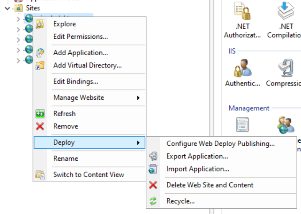Choose Edit Bindings from context menu
The width and height of the screenshot is (301, 214).
[76, 81]
